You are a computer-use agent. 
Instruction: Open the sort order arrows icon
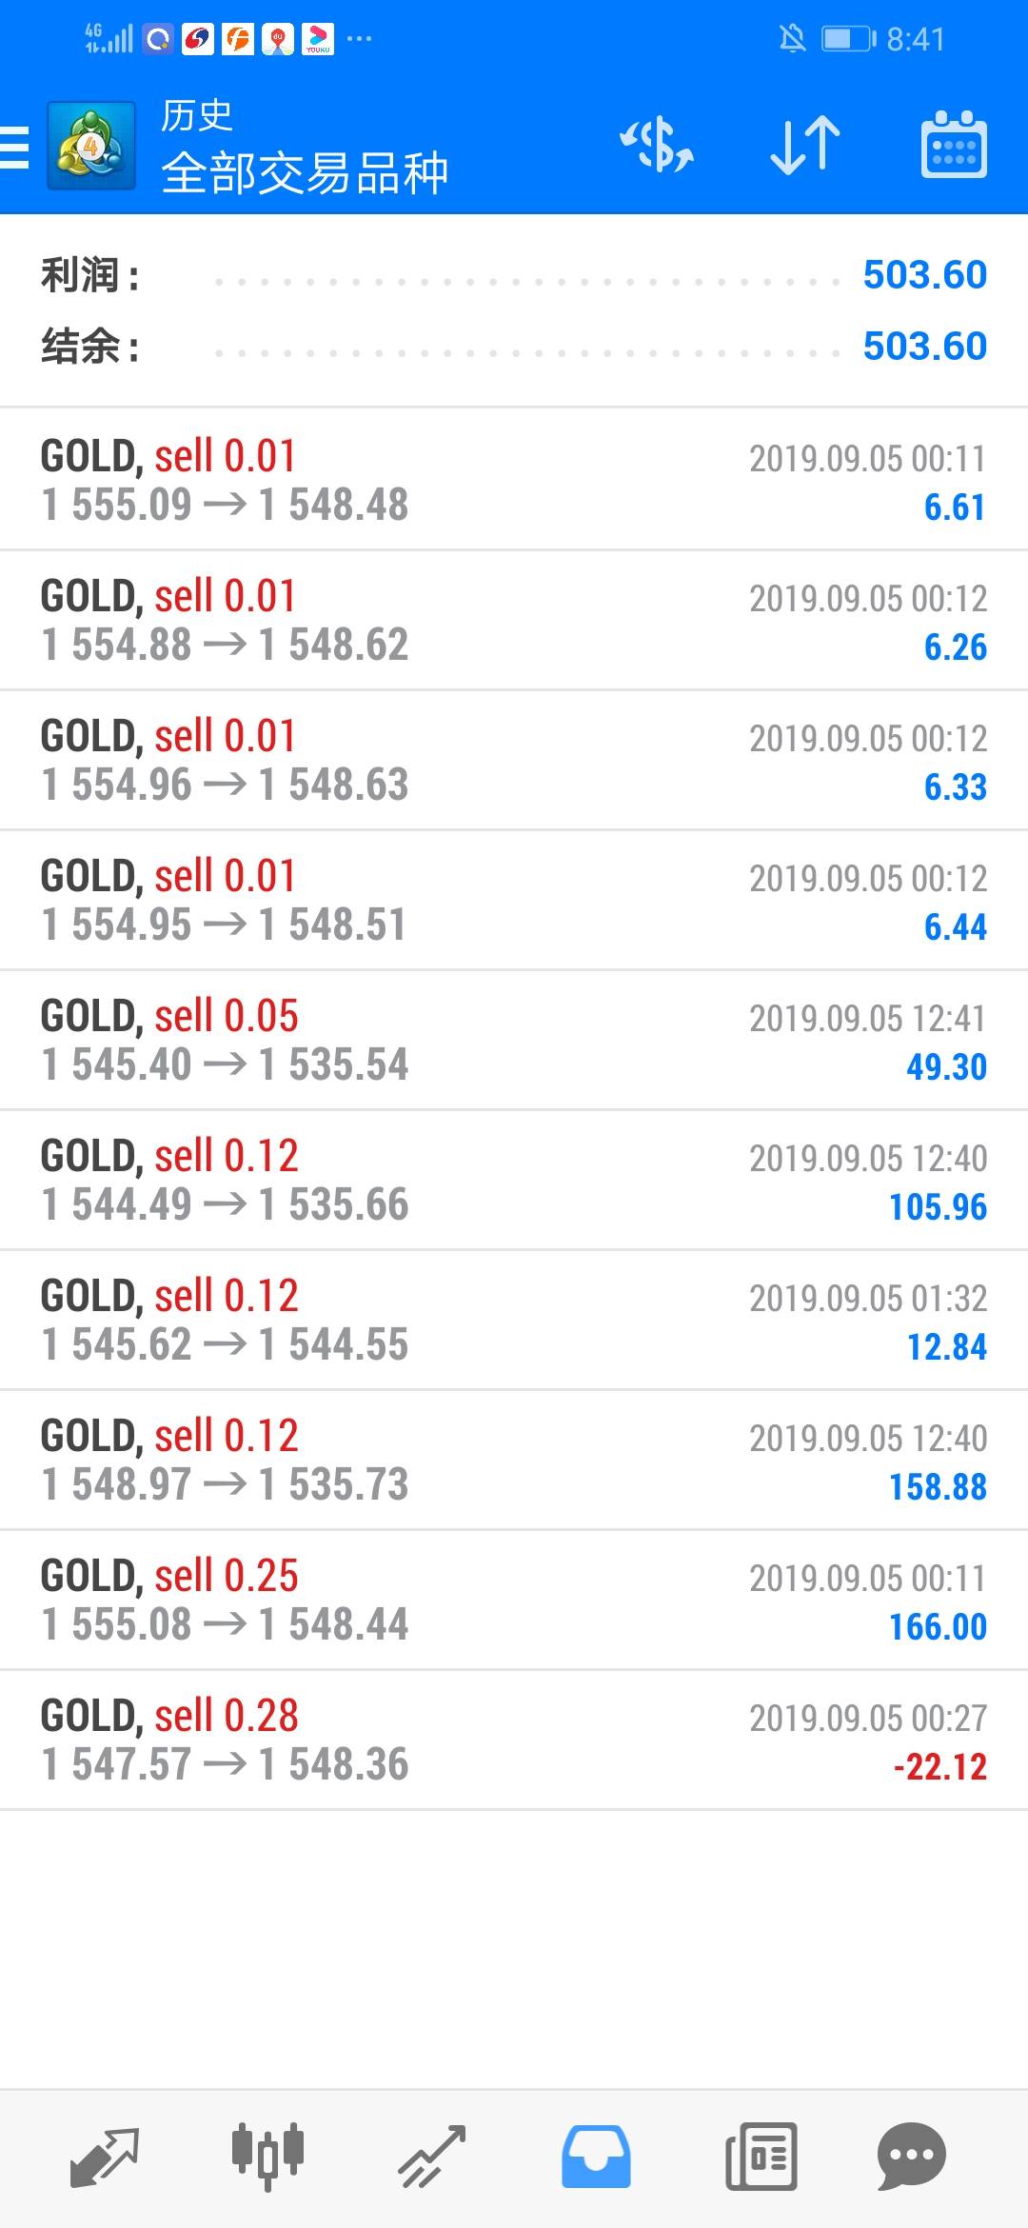(805, 146)
